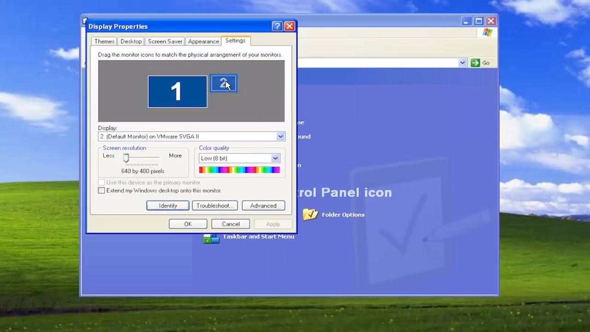Click Windows flag logo in Control Panel window
The height and width of the screenshot is (332, 590).
[x=488, y=33]
